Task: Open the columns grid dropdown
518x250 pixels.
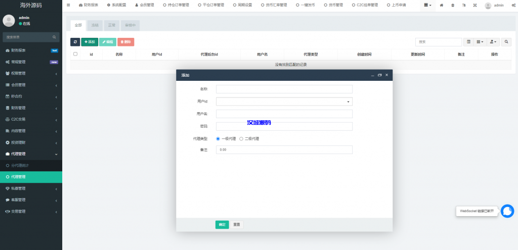Action: (x=480, y=42)
